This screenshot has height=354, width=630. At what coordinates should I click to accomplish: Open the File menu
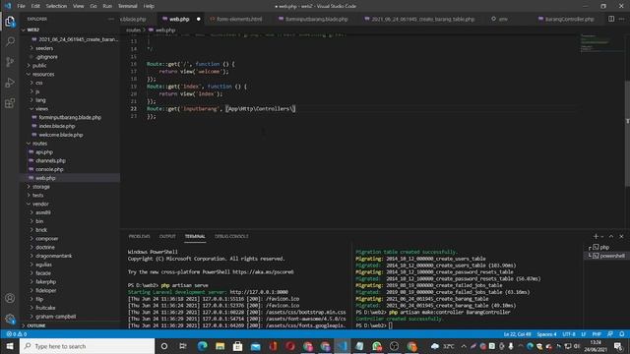pos(22,6)
